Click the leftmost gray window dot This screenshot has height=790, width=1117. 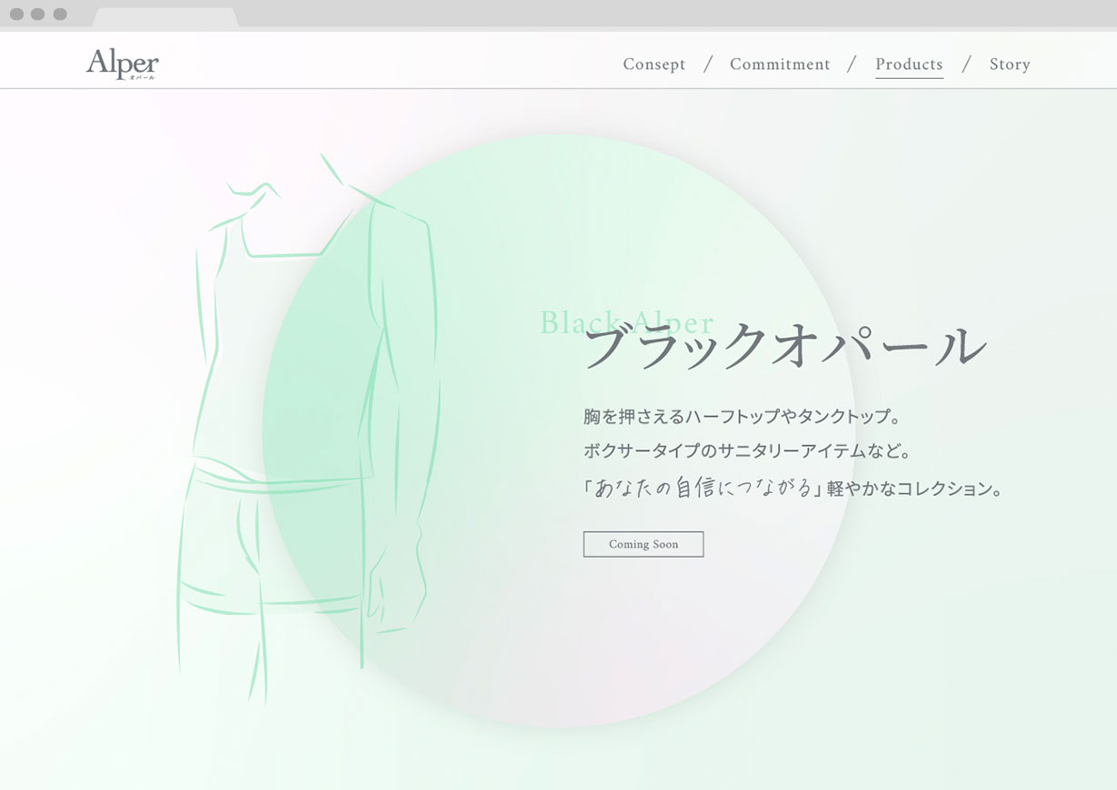click(x=16, y=14)
